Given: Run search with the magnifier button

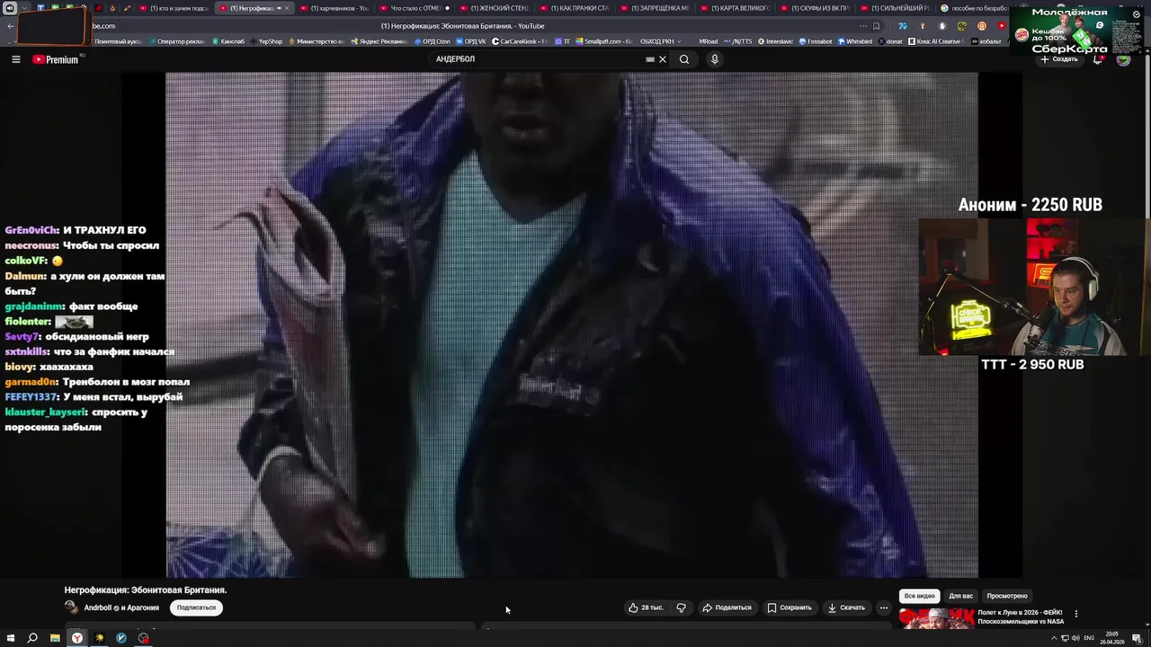Looking at the screenshot, I should [684, 59].
